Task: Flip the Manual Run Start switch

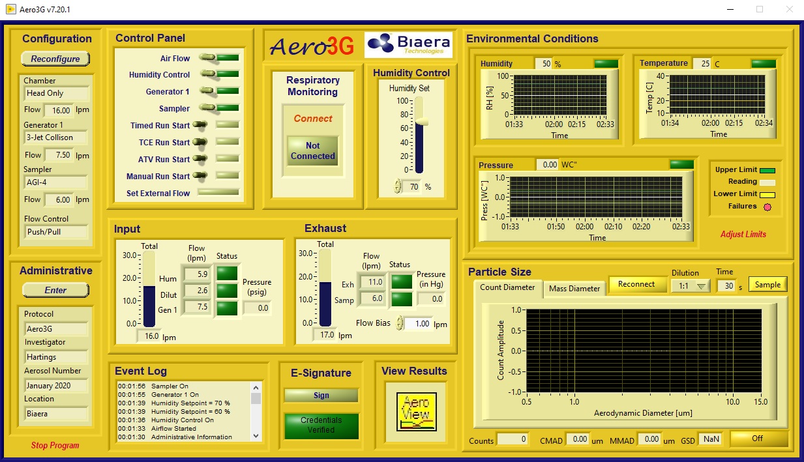Action: [x=201, y=176]
